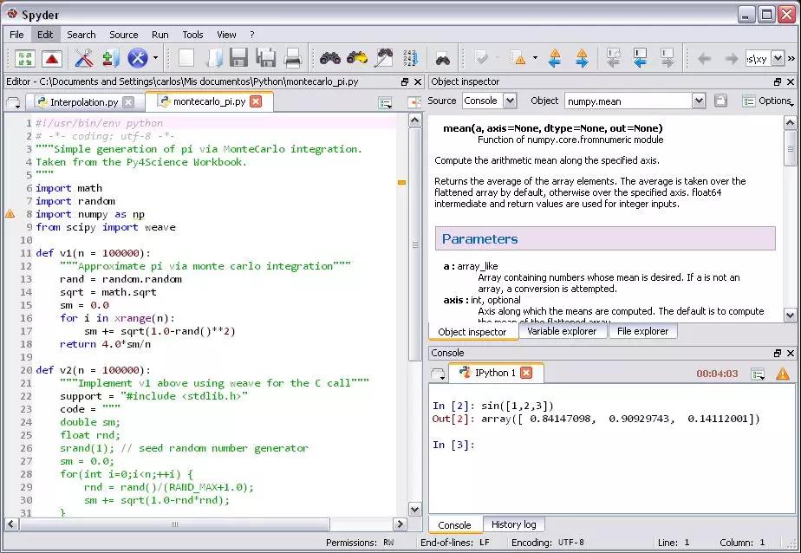Click the save file floppy icon
801x553 pixels.
pyautogui.click(x=238, y=59)
